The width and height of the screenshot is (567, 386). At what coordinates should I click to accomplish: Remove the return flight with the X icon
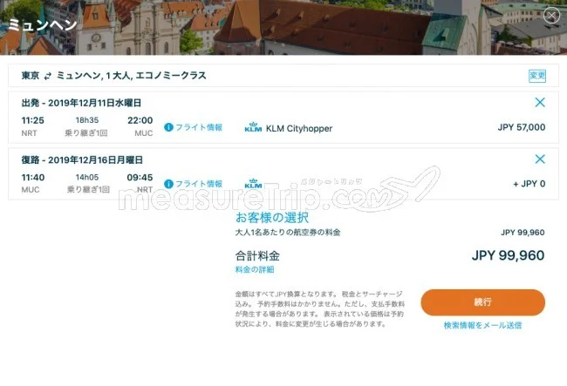pyautogui.click(x=540, y=159)
